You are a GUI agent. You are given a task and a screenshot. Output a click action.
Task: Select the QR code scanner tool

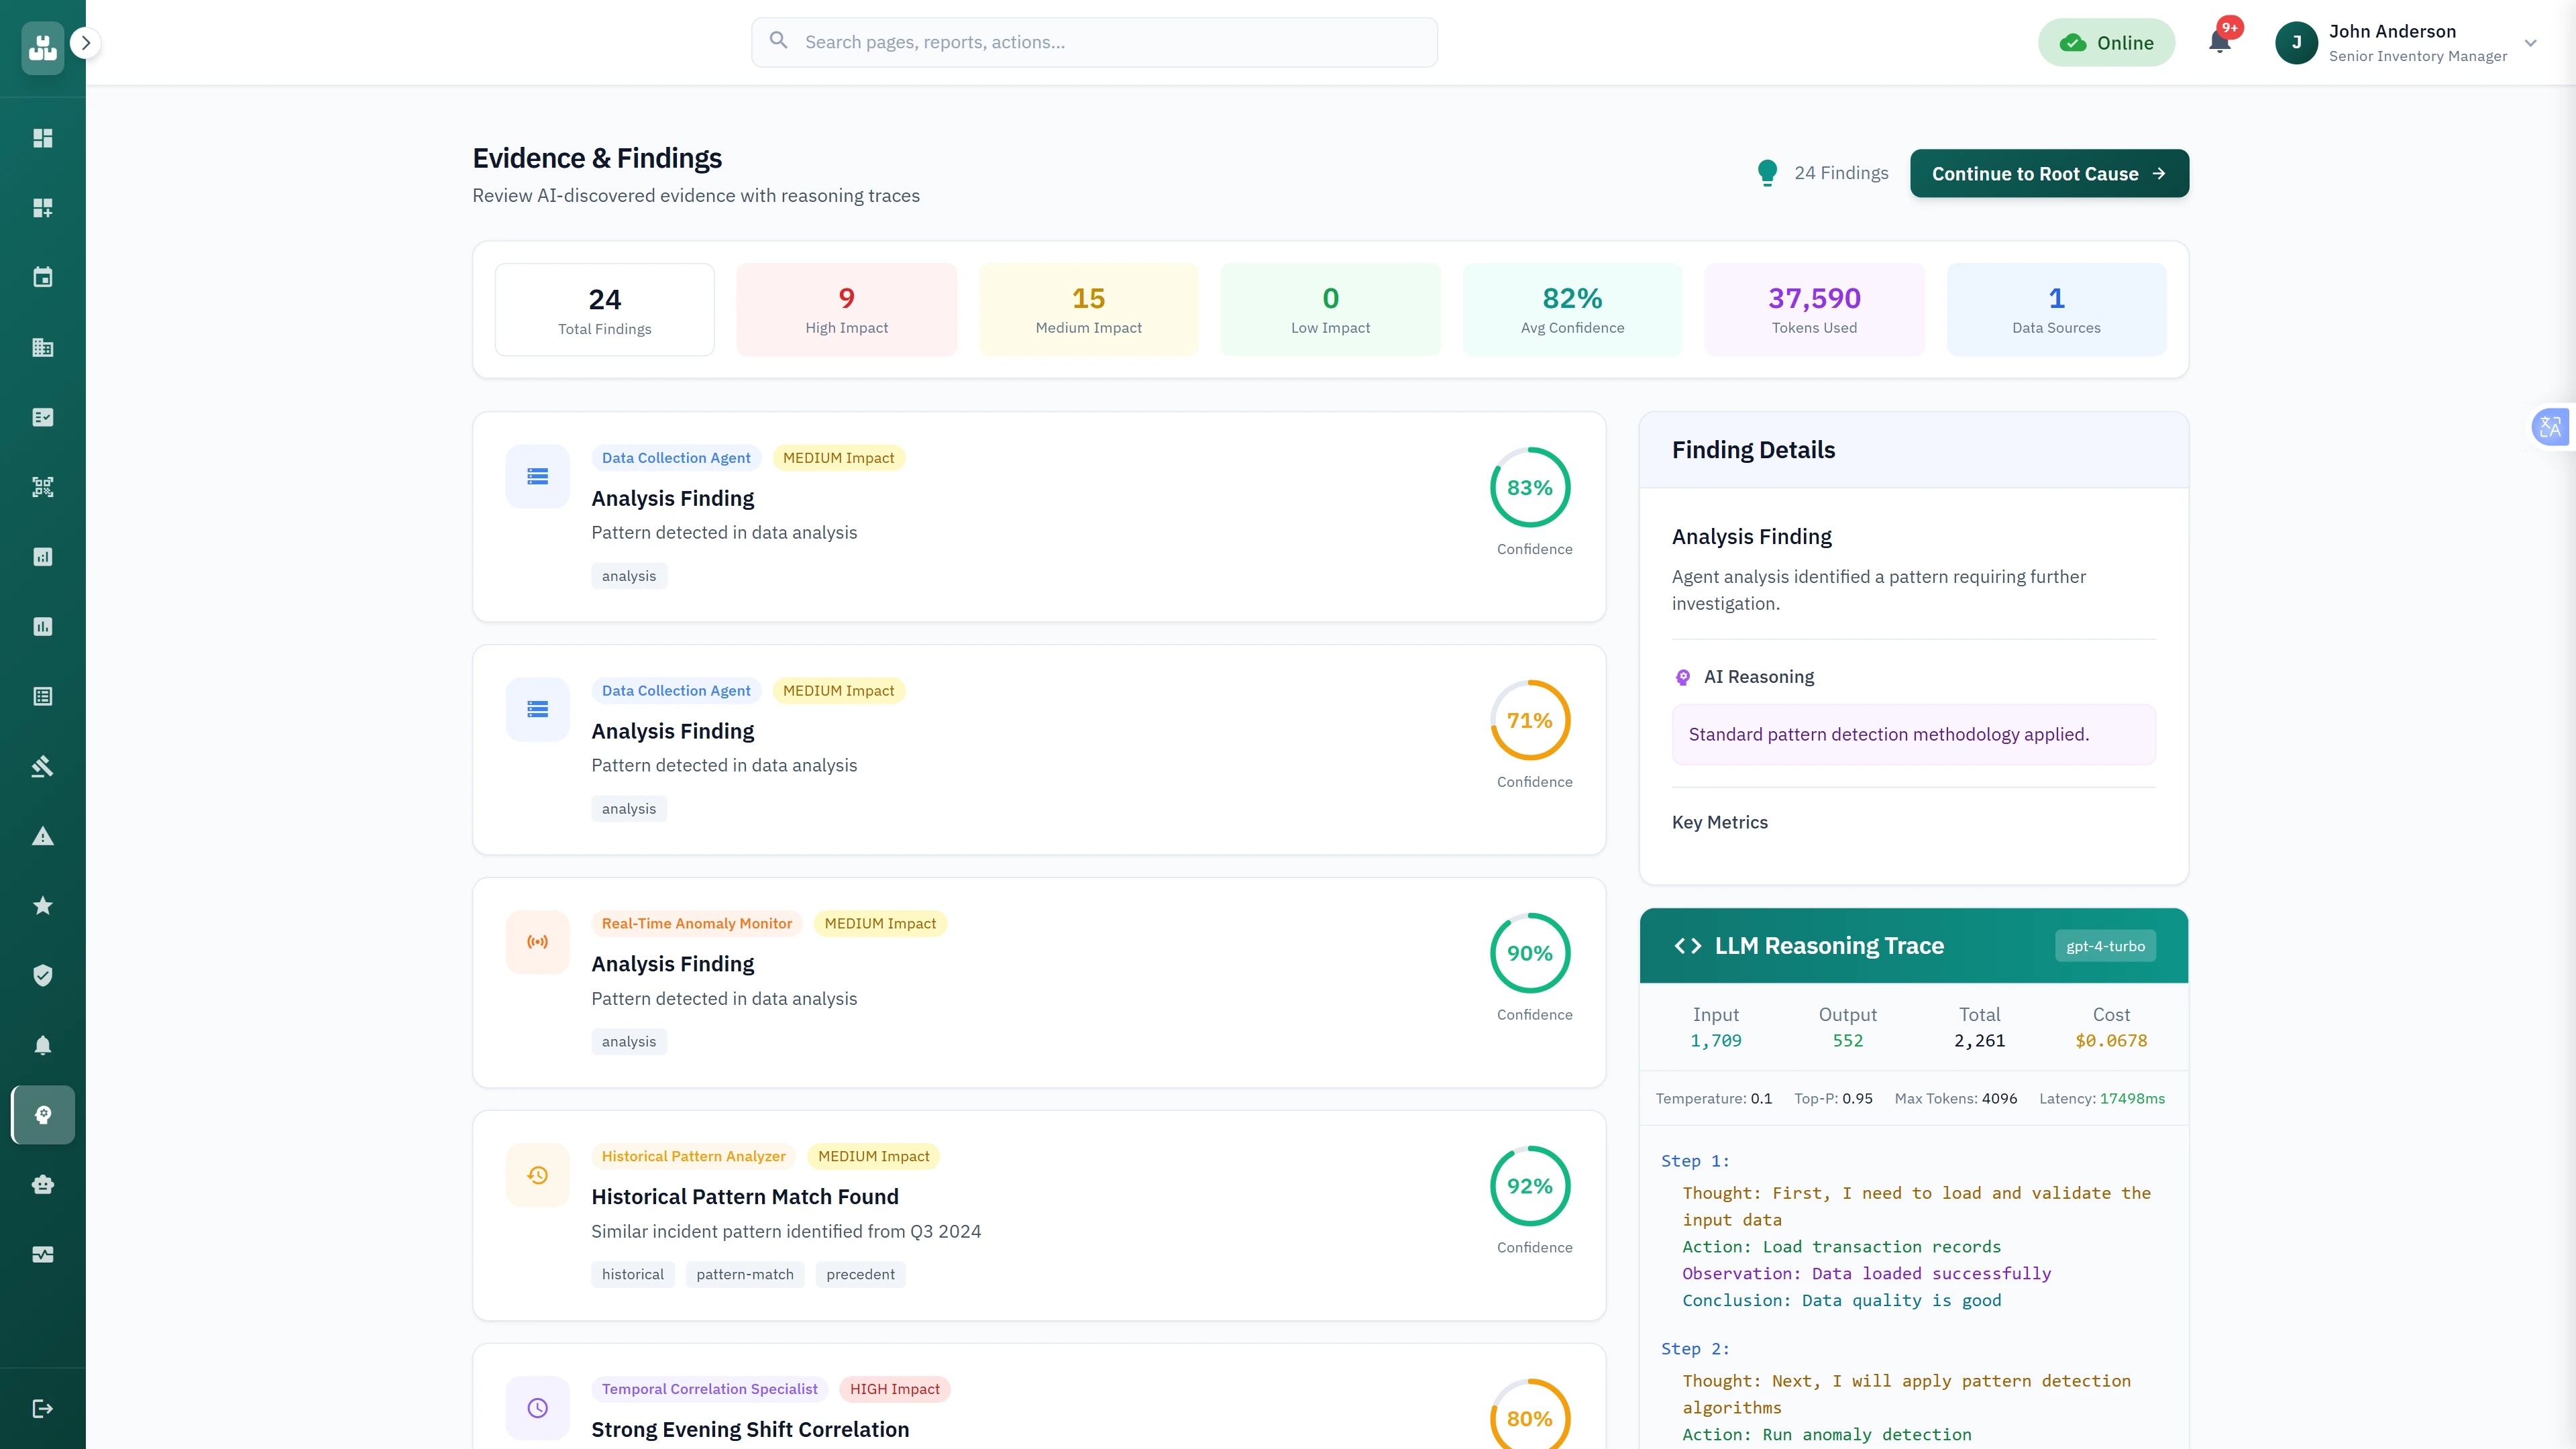(x=42, y=487)
